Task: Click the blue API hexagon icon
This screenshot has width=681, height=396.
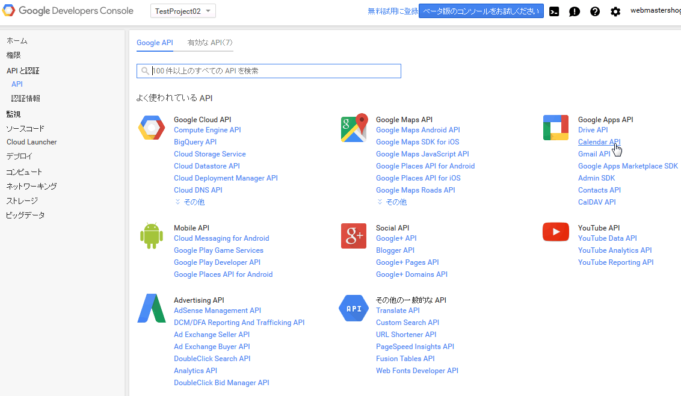Action: [x=354, y=308]
